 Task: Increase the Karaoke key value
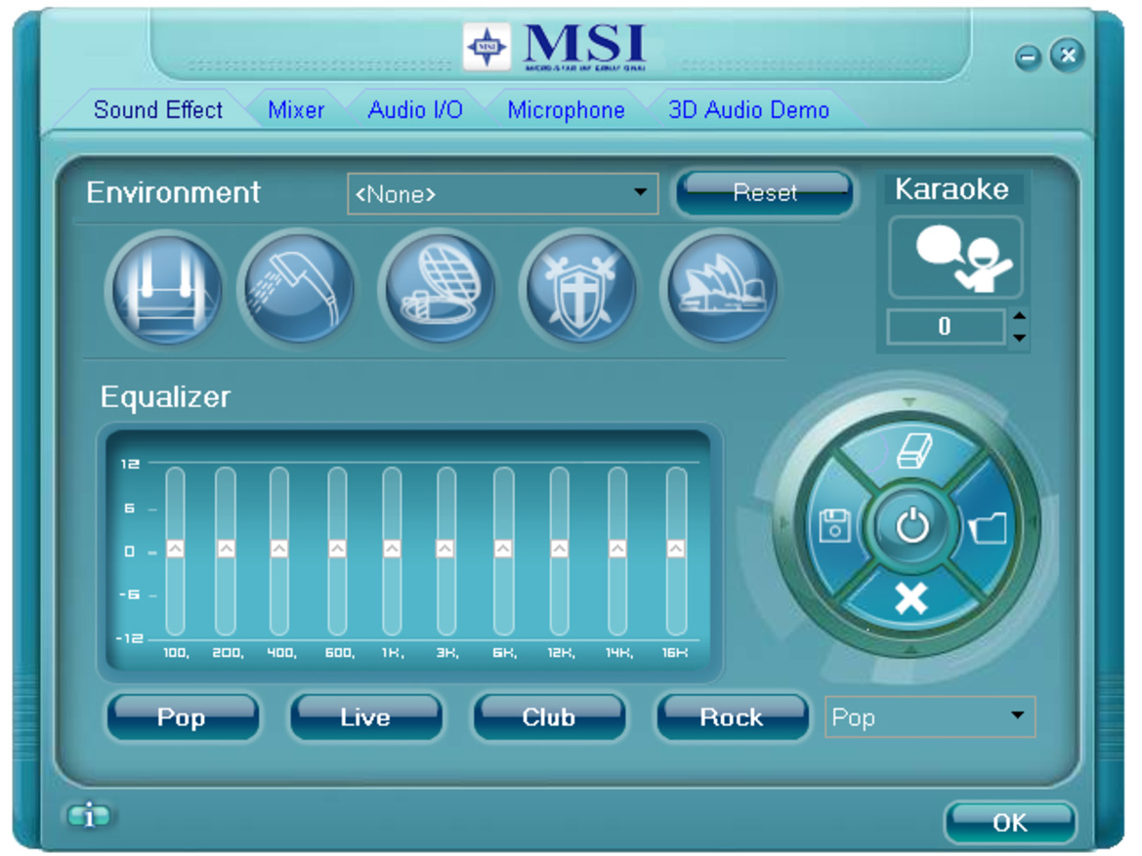1019,315
